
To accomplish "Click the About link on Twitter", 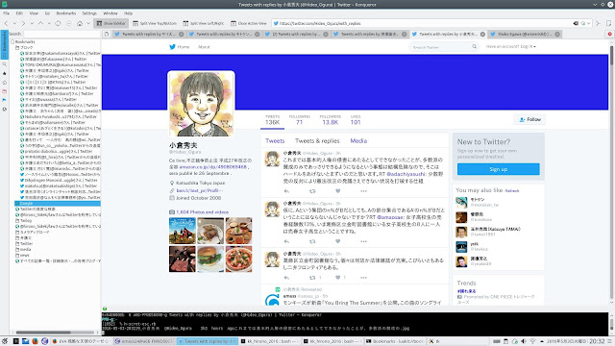I will 204,47.
